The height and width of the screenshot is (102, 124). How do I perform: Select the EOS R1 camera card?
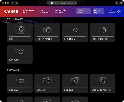click(x=20, y=33)
